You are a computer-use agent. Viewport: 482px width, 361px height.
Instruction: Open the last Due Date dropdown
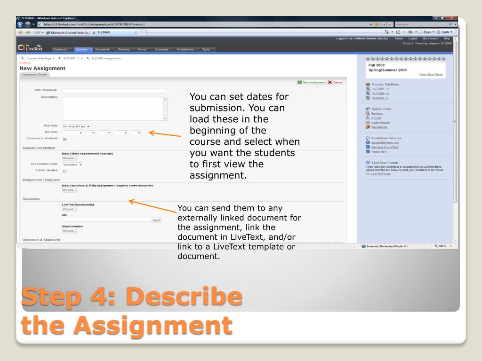coord(136,133)
